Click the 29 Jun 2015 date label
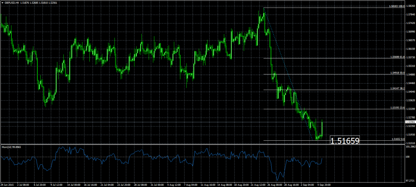Image resolution: width=416 pixels, height=187 pixels. click(x=8, y=185)
